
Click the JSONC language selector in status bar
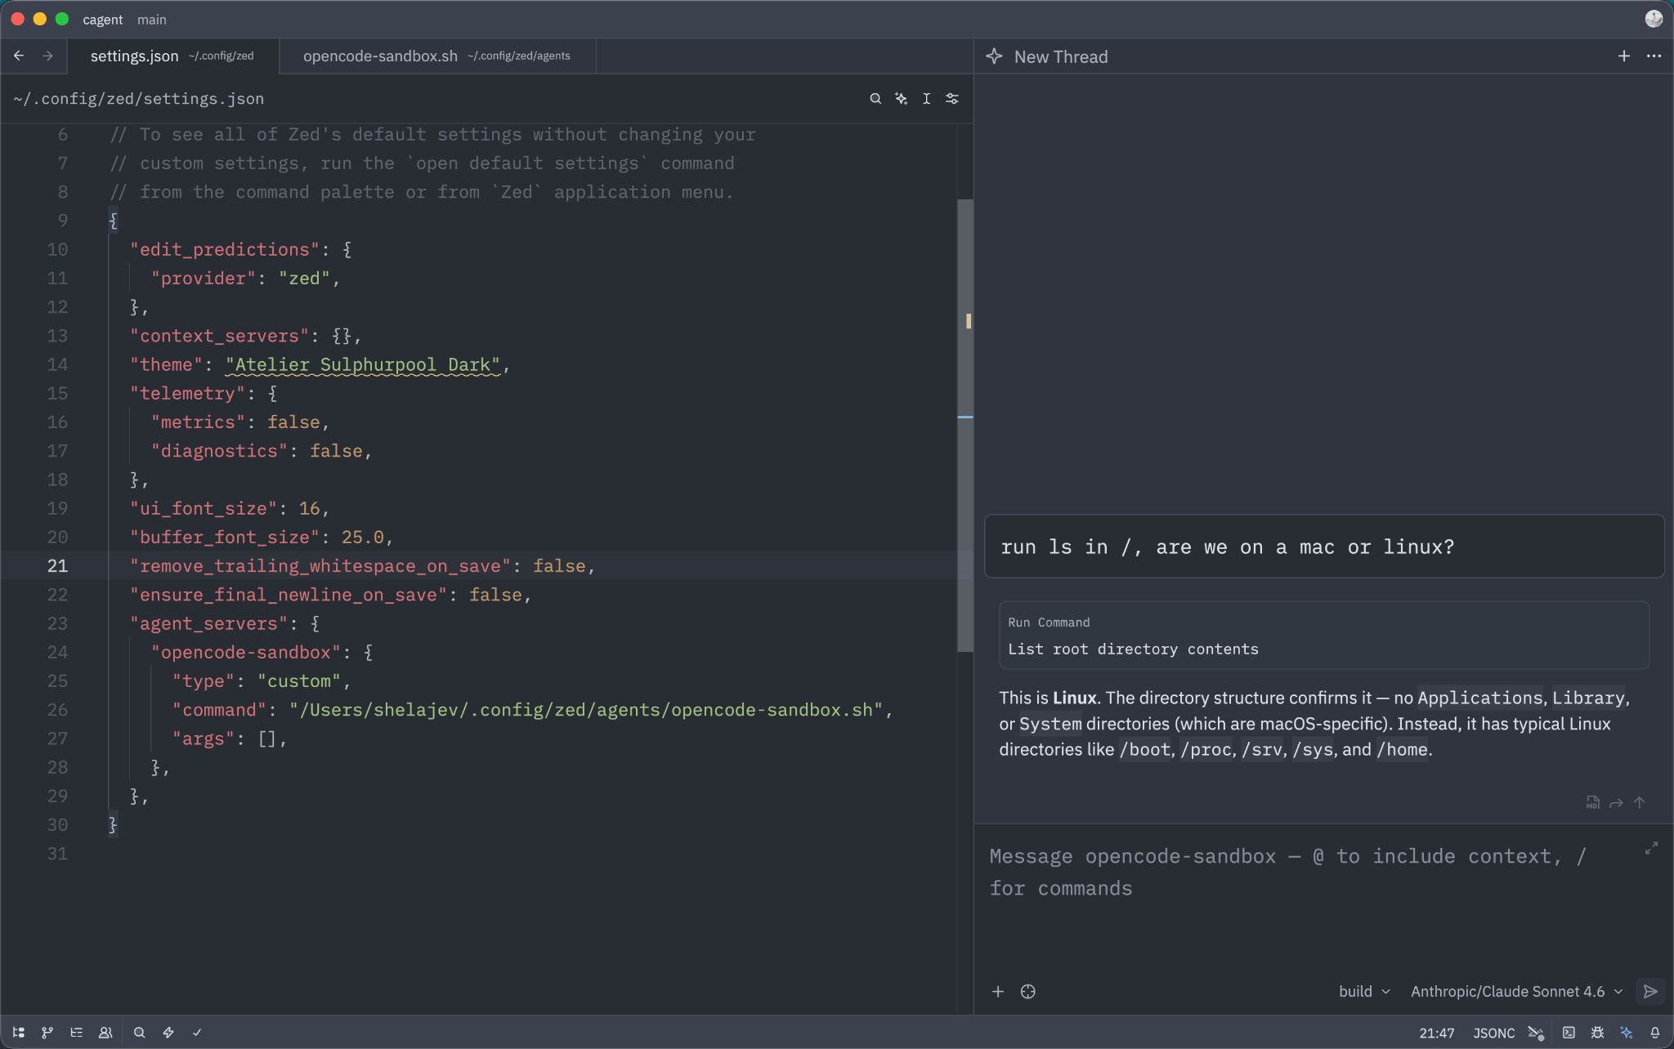1493,1033
